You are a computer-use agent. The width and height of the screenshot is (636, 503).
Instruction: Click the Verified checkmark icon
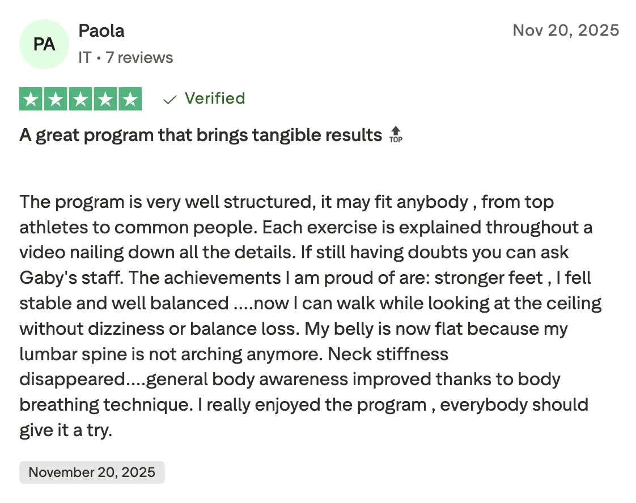click(x=169, y=99)
